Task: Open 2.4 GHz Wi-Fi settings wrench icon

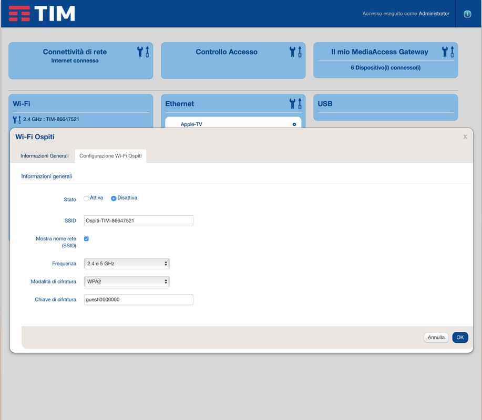Action: click(17, 119)
